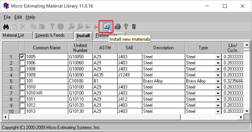Click the grayed-out delete X icon
Viewport: 252px width, 132px height.
tap(23, 27)
